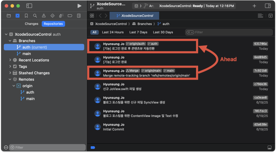Click the activity status XcodeSourceControl: Ready
Image resolution: width=276 pixels, height=153 pixels.
196,6
